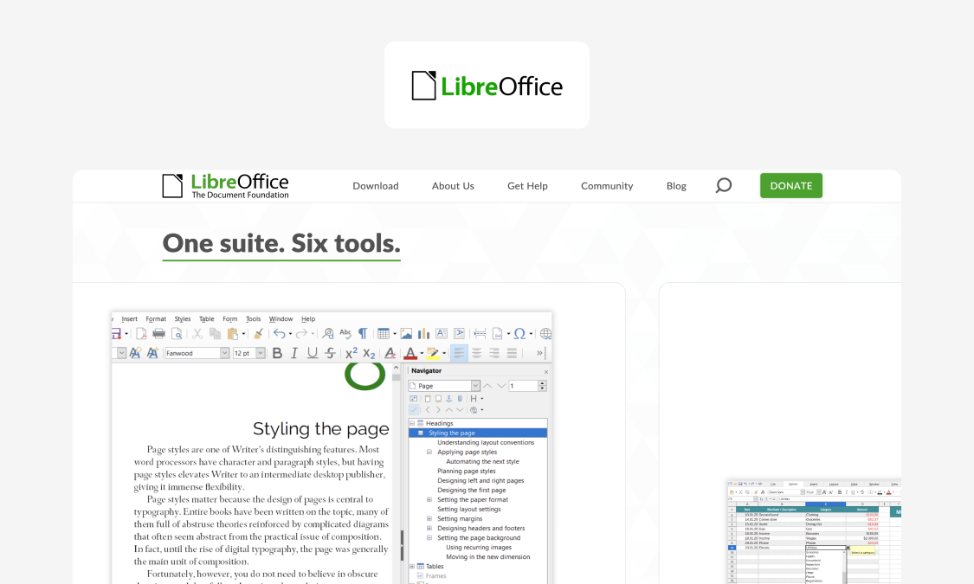This screenshot has width=974, height=584.
Task: Open the Navigator Page navigate-by dropdown
Action: (475, 385)
